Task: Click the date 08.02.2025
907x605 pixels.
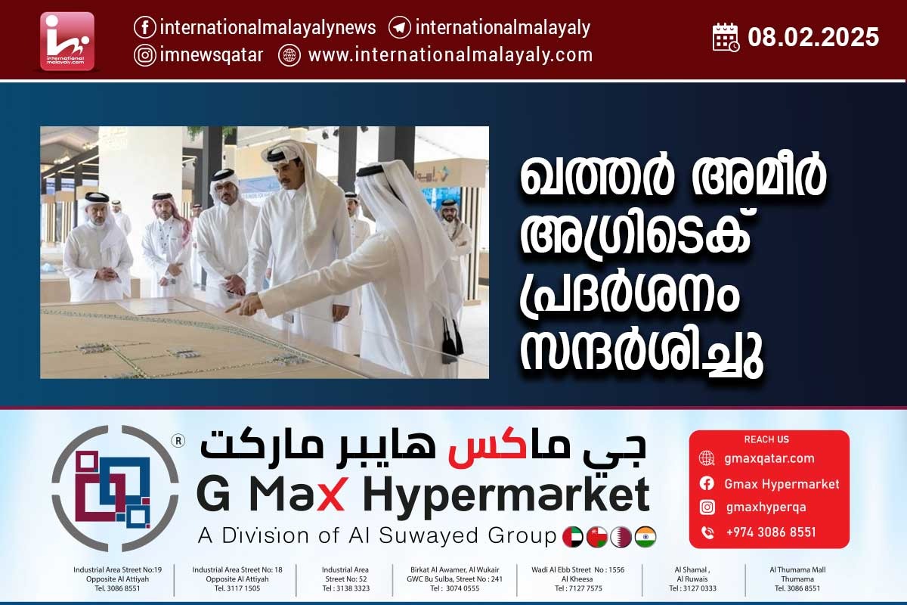Action: [813, 36]
